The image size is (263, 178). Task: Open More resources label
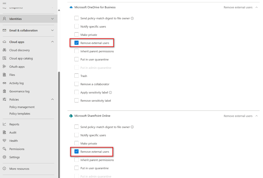click(19, 169)
